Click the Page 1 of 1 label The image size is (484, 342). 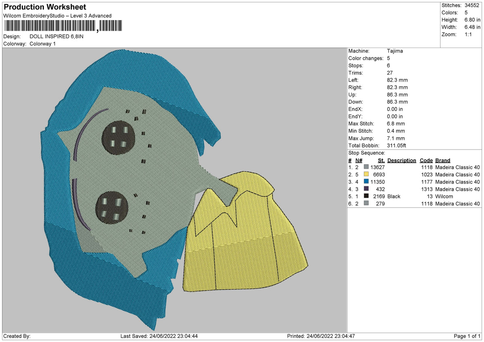(x=467, y=336)
